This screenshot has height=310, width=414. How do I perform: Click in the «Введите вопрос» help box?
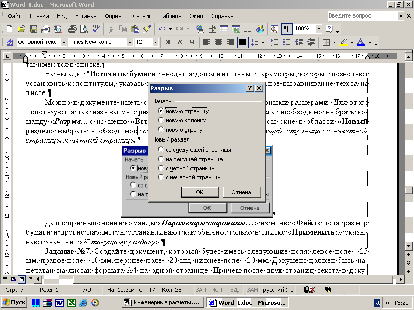click(363, 16)
